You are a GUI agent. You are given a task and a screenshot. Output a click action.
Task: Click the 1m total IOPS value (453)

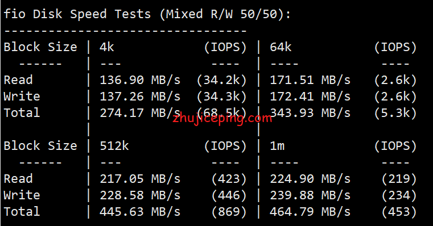[x=399, y=212]
